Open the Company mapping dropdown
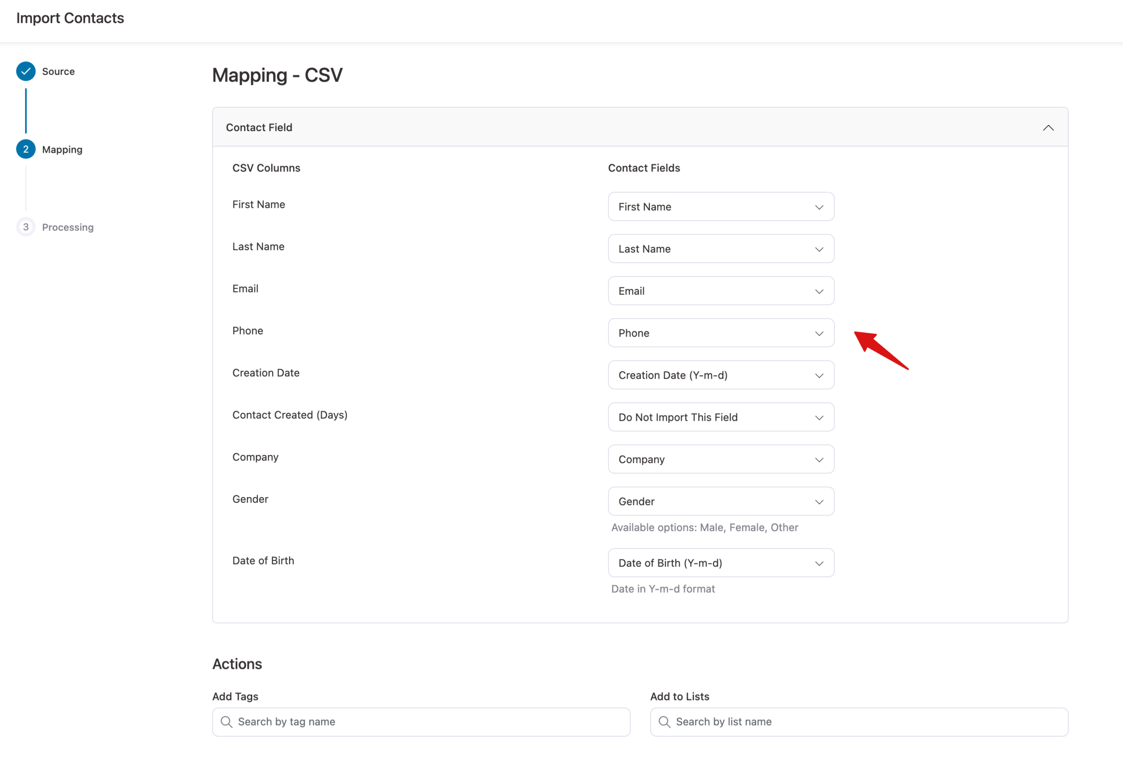Viewport: 1123px width, 759px height. point(720,459)
